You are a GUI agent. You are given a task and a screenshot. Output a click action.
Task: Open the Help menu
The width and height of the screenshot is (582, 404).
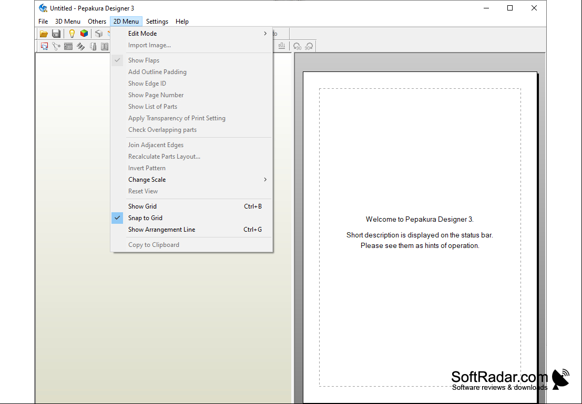pyautogui.click(x=182, y=22)
